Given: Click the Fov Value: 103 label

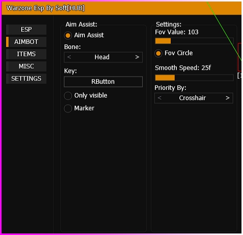Looking at the screenshot, I should 177,32.
